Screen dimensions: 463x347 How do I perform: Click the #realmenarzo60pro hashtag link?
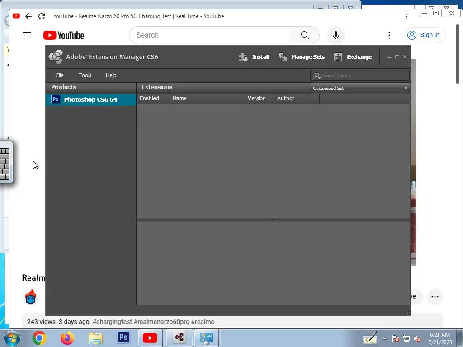tap(161, 322)
